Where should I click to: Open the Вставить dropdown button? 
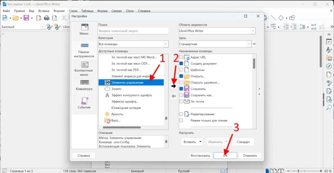(x=192, y=142)
